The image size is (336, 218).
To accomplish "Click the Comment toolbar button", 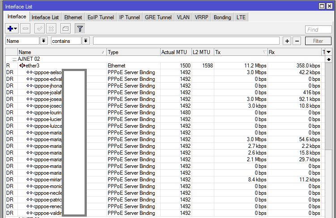I will [66, 29].
